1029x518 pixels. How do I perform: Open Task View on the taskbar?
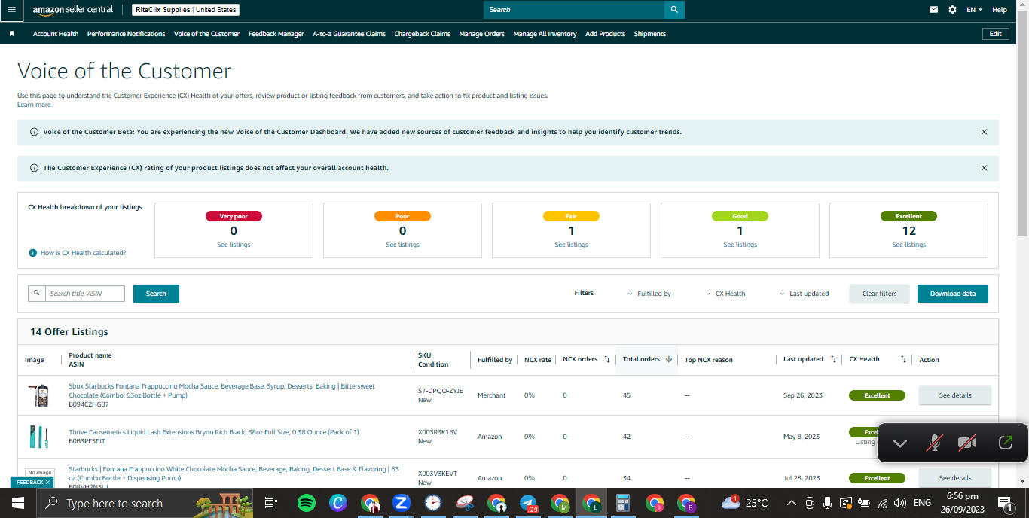point(271,503)
